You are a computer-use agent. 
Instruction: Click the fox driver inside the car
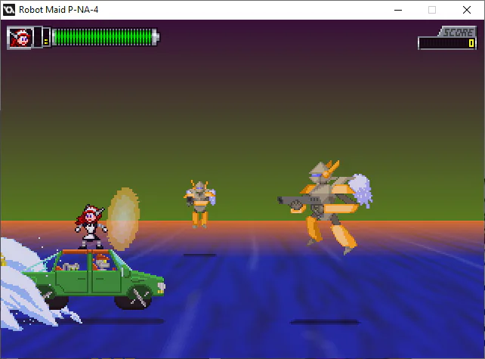(102, 262)
